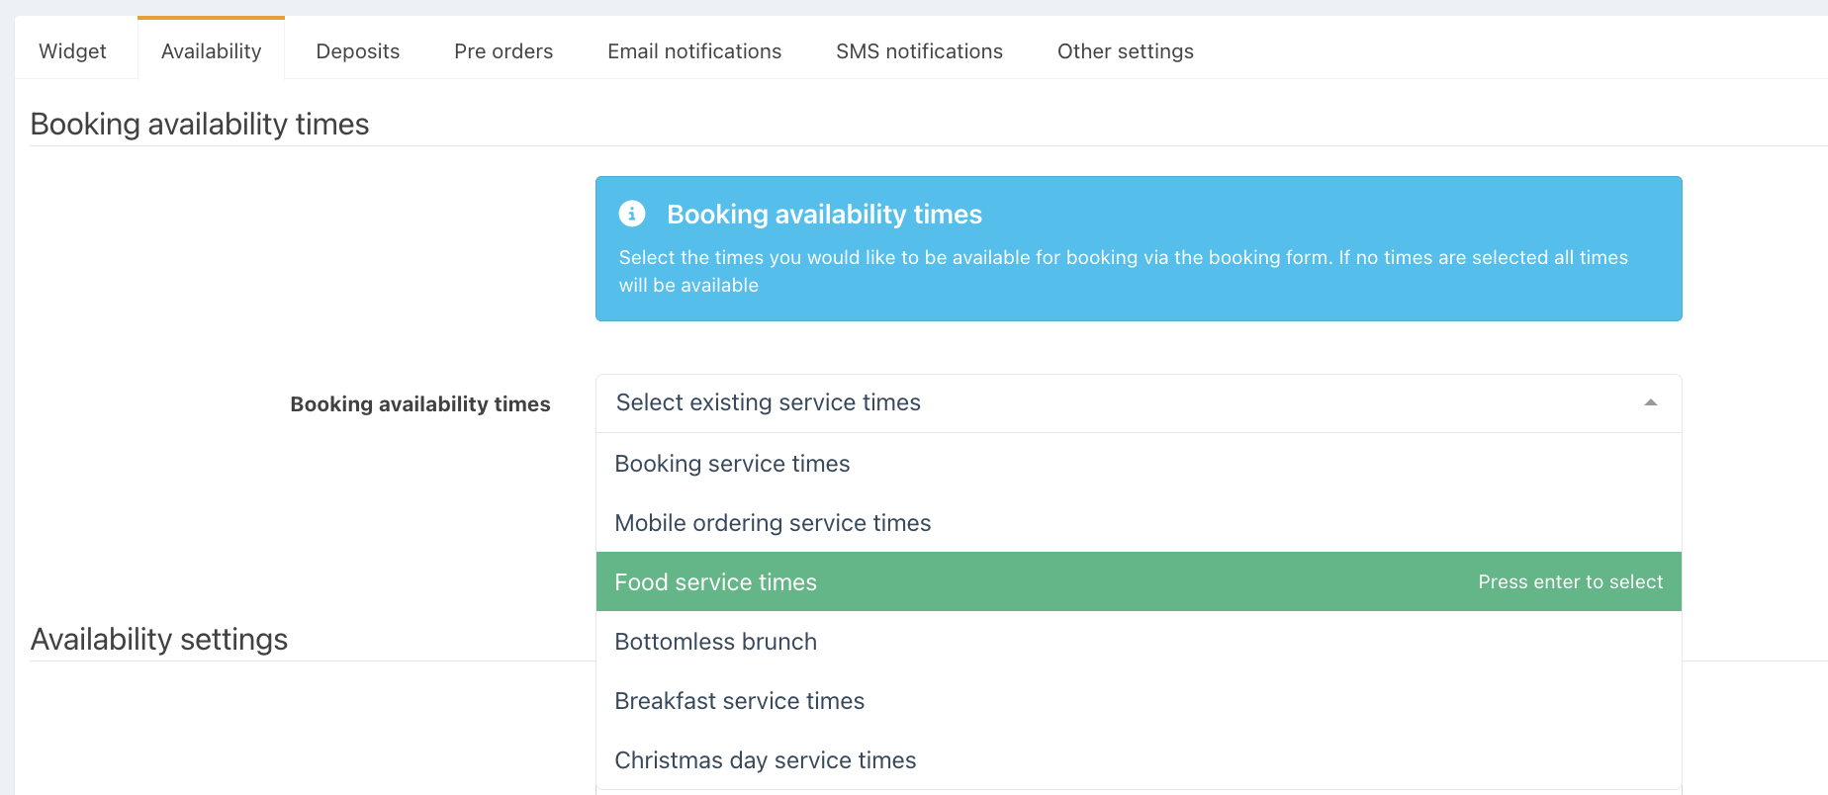This screenshot has width=1828, height=795.
Task: Open the Widget tab
Action: (72, 51)
